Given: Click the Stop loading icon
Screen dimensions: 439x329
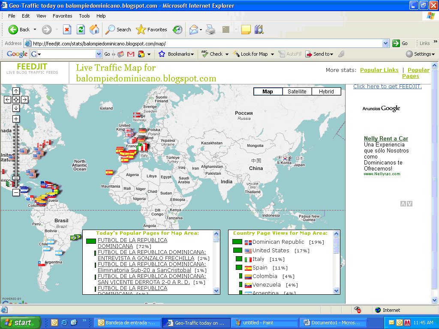Looking at the screenshot, I should (67, 30).
